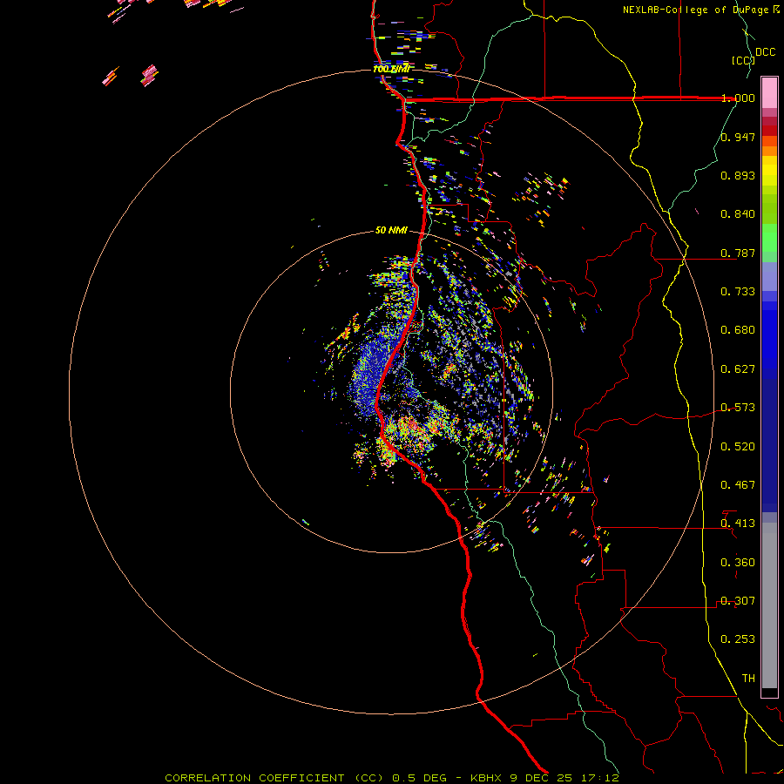Click the 100 NMI range ring label
This screenshot has width=784, height=784.
[x=390, y=69]
